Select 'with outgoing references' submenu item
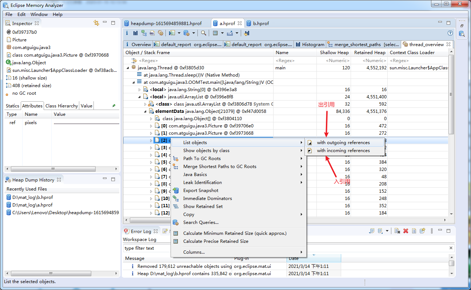This screenshot has height=290, width=471. pyautogui.click(x=344, y=143)
